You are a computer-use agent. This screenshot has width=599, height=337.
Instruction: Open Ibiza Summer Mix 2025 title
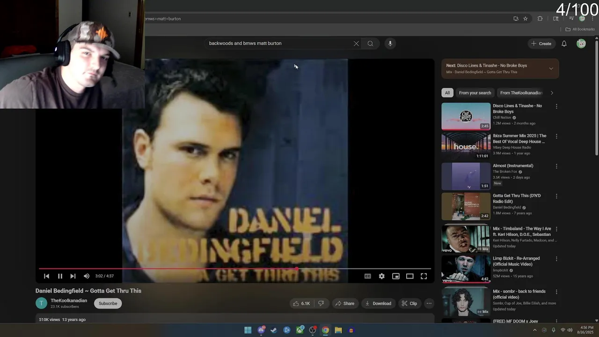pos(519,139)
